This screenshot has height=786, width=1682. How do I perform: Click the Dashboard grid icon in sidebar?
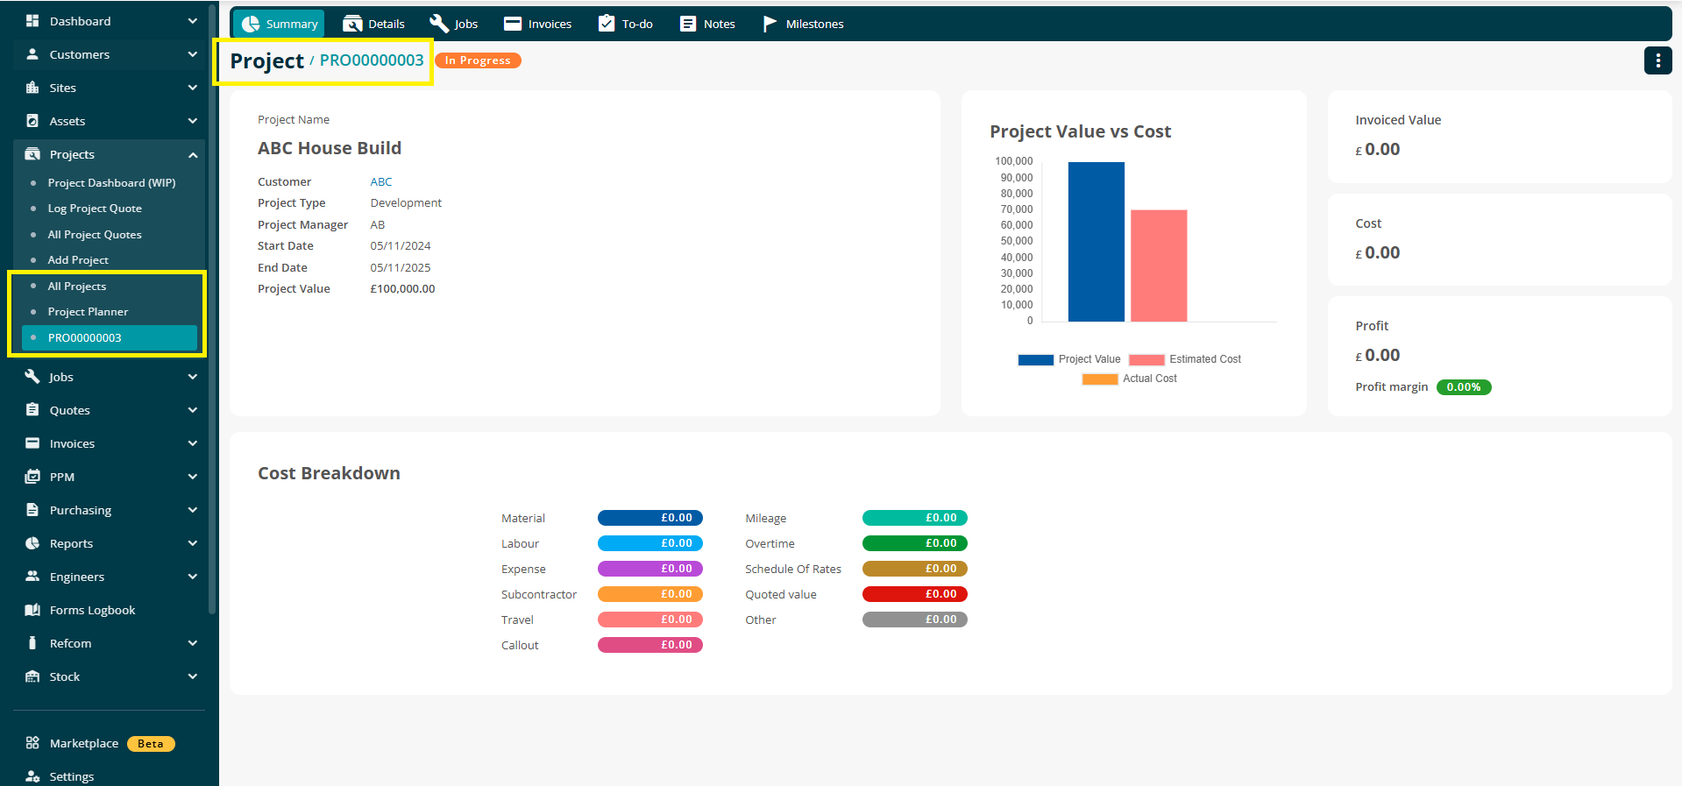32,21
